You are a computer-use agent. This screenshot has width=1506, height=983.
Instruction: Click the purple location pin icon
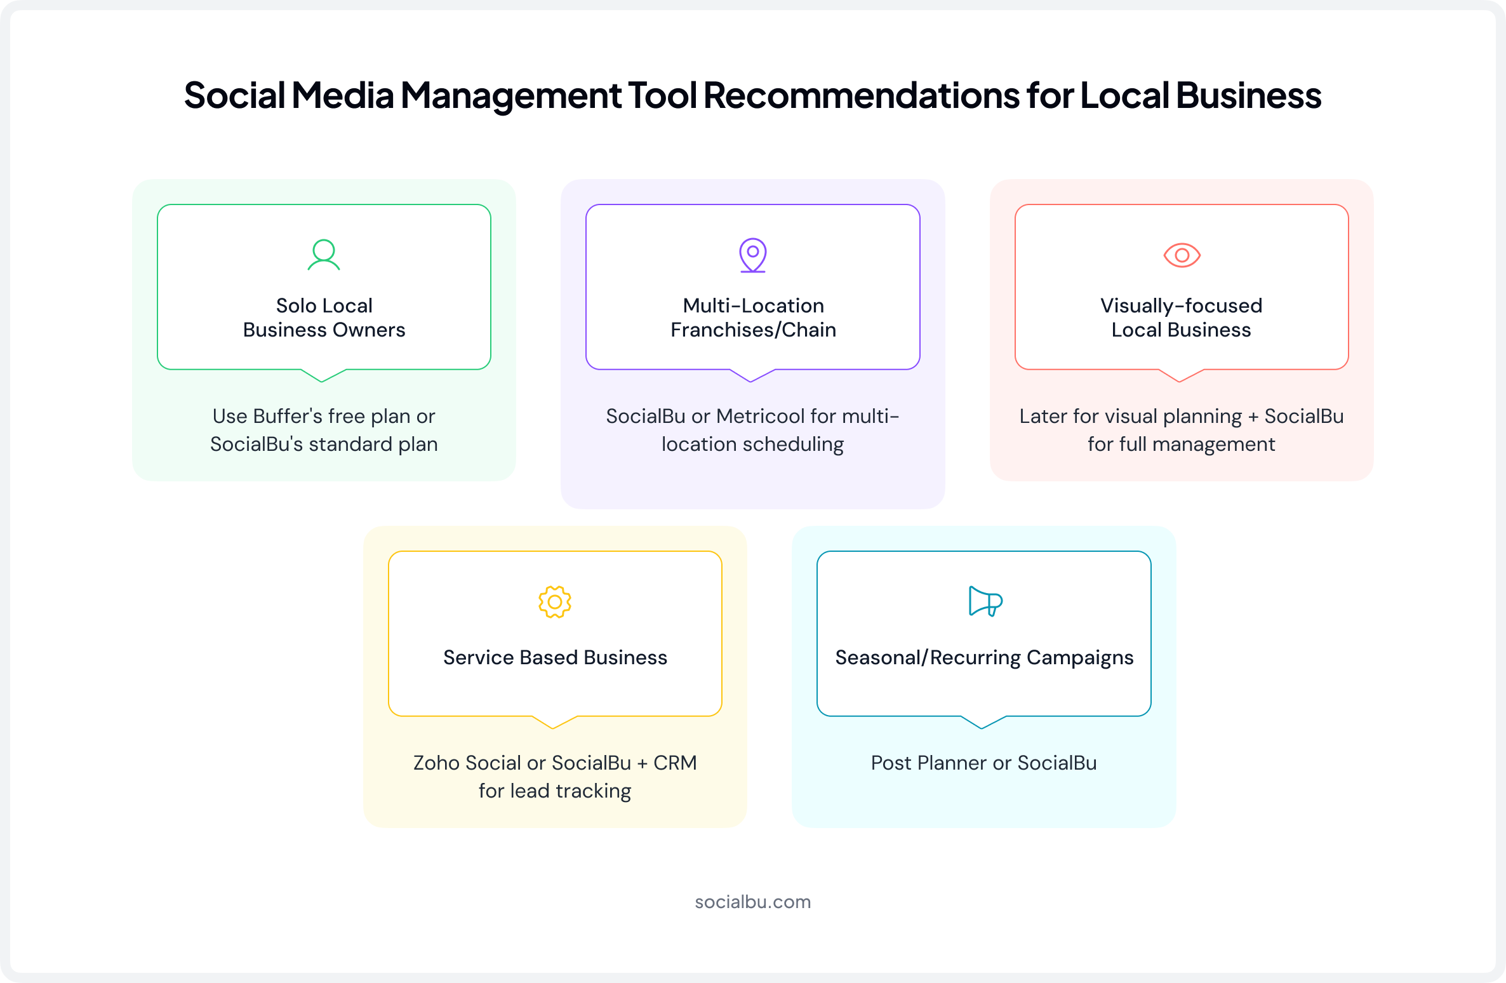point(753,255)
